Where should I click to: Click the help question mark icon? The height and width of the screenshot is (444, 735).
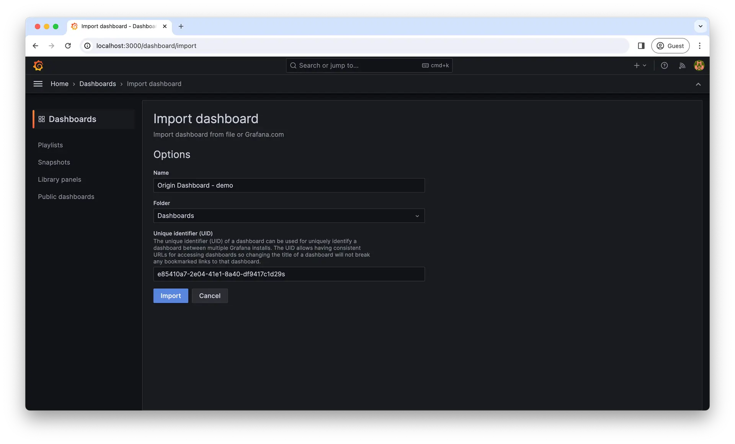664,65
